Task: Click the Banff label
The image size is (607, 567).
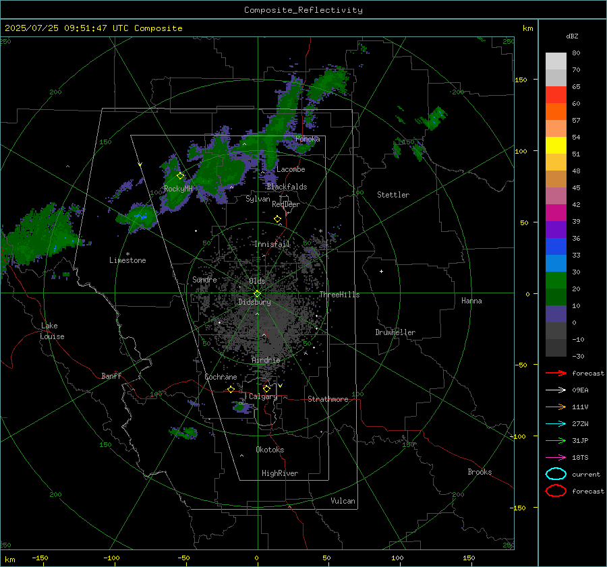Action: tap(111, 376)
